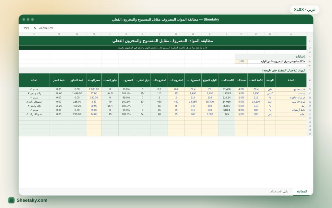Select the status cell in the دهان row
This screenshot has width=332, height=208.
coord(34,114)
